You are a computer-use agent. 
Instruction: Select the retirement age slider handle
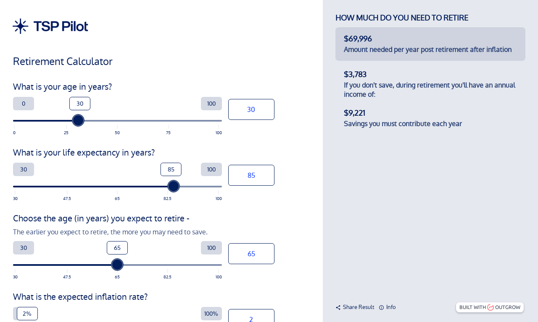click(x=117, y=265)
